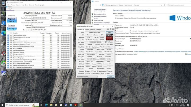Screen dimensions: 191x107
Task: Open the notification center icon
Action: coord(188,105)
